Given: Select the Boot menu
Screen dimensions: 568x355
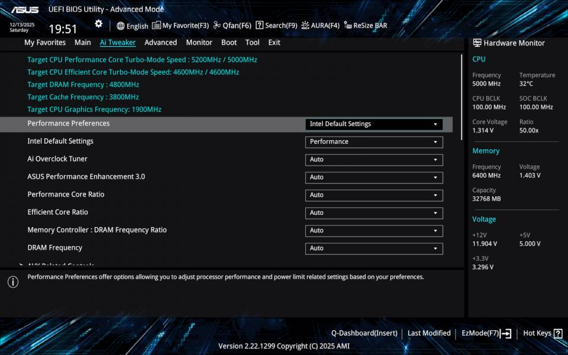Looking at the screenshot, I should tap(229, 42).
